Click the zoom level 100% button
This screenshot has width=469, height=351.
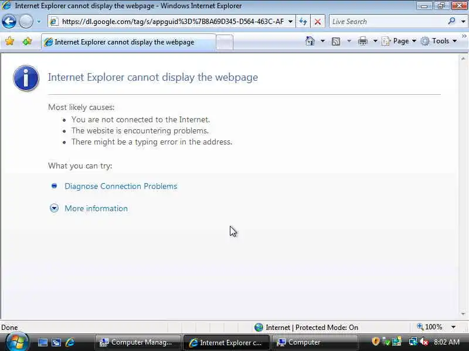pos(430,327)
